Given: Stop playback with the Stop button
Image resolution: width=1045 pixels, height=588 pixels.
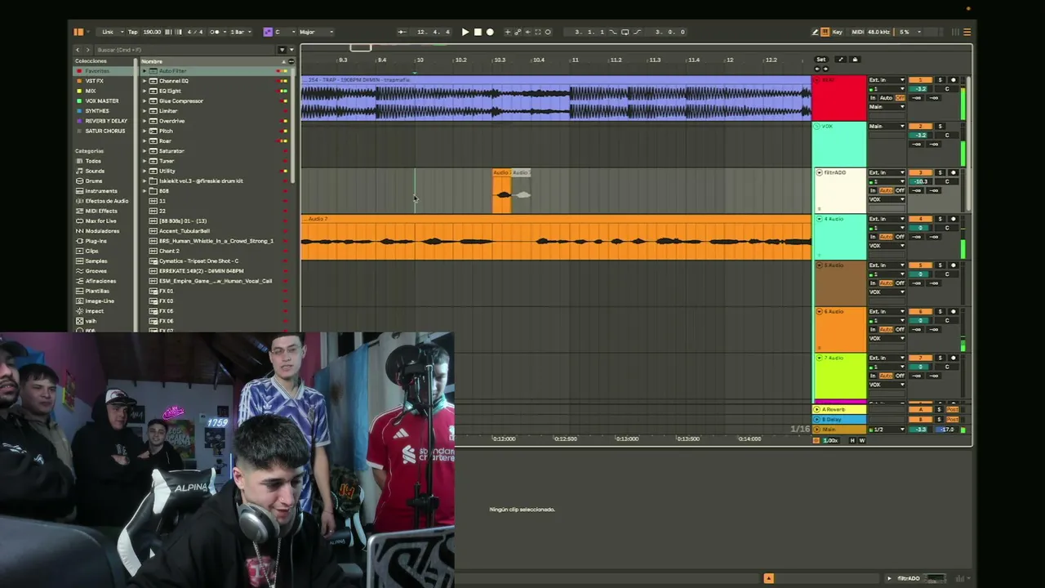Looking at the screenshot, I should 478,32.
